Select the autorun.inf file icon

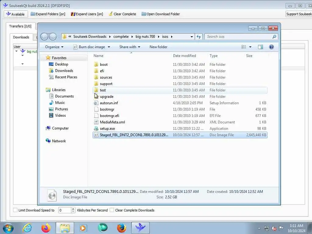(96, 103)
